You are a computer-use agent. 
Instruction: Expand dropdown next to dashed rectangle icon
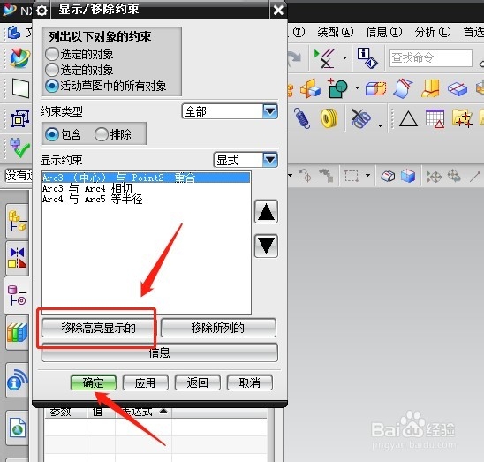click(x=367, y=175)
